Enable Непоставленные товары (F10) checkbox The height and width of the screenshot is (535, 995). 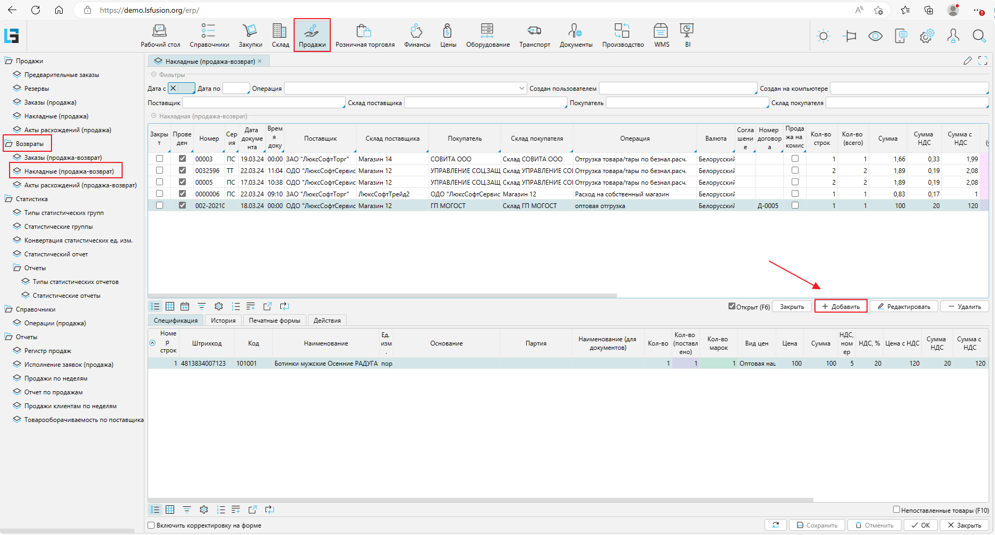[896, 510]
